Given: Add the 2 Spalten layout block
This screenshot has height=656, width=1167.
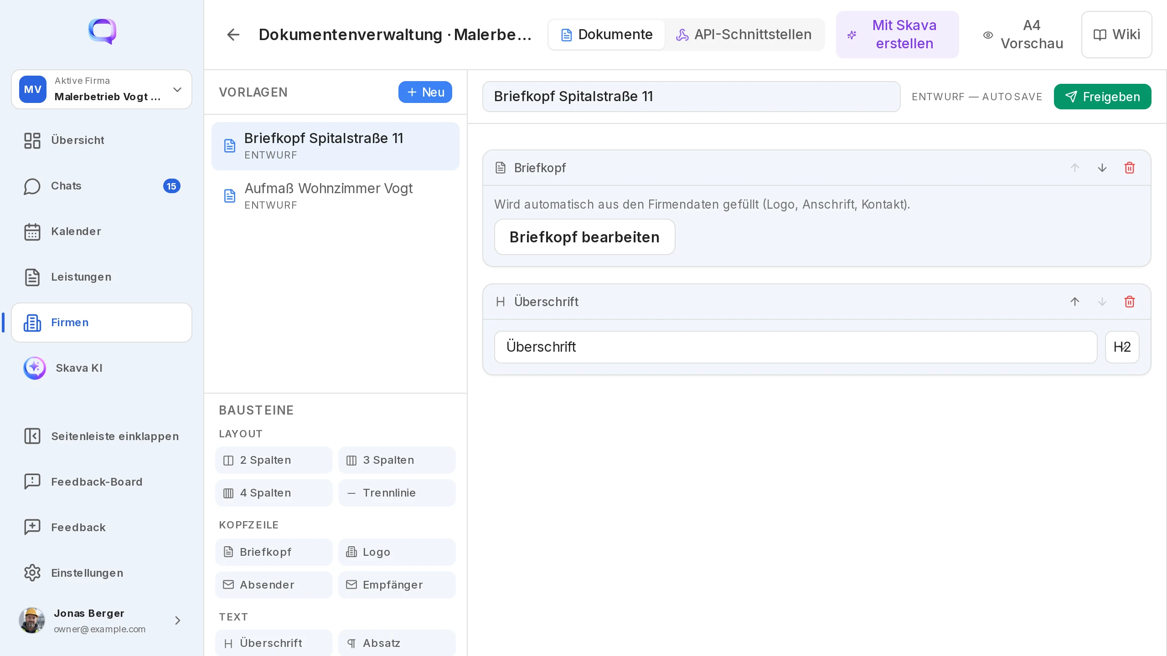Looking at the screenshot, I should 274,460.
